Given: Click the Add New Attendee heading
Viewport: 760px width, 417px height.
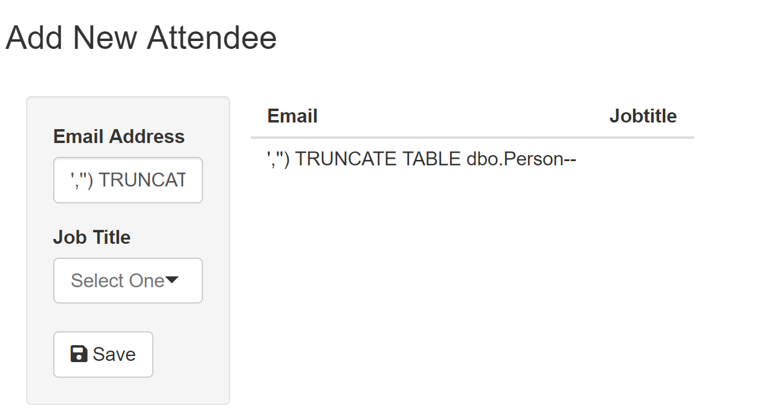Looking at the screenshot, I should [141, 37].
